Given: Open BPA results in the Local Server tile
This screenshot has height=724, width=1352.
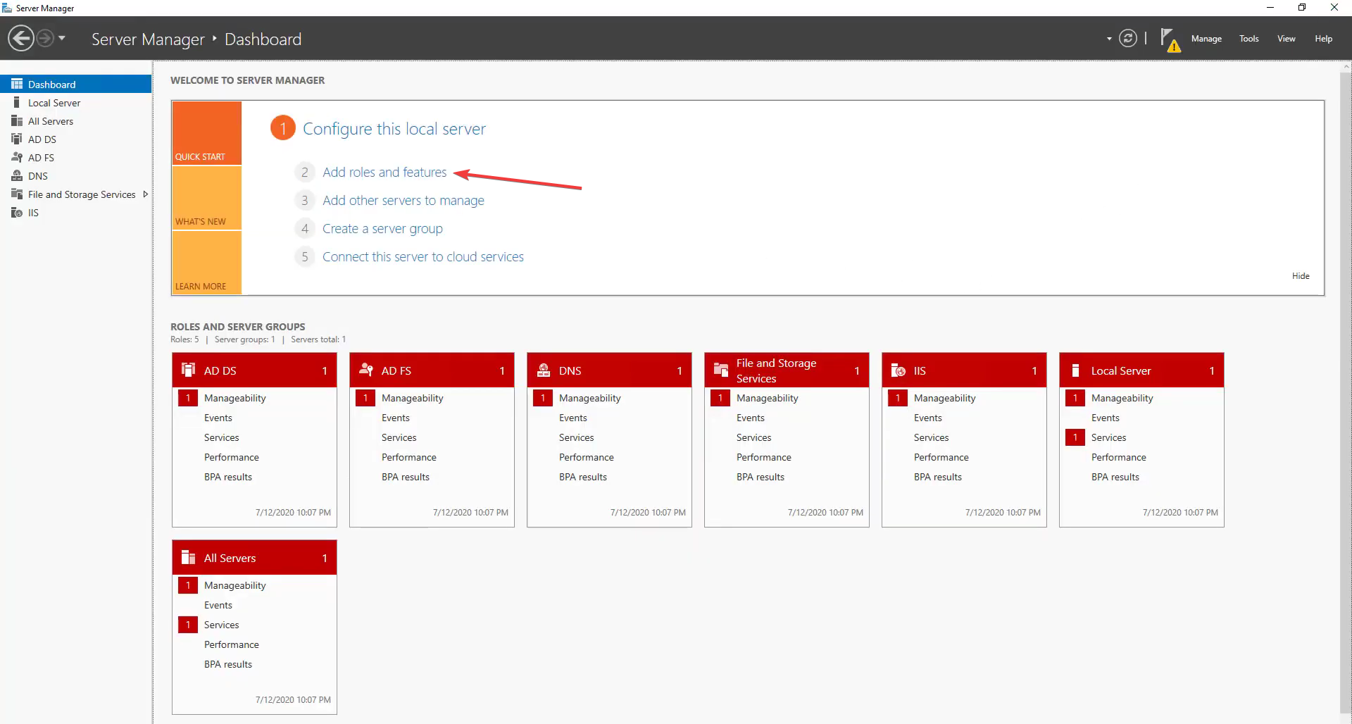Looking at the screenshot, I should 1115,477.
